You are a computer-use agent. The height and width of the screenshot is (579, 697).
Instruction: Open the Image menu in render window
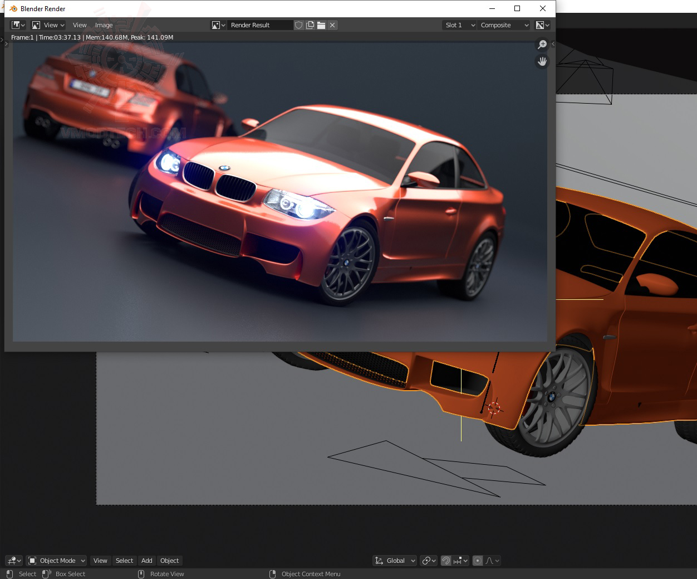point(104,25)
